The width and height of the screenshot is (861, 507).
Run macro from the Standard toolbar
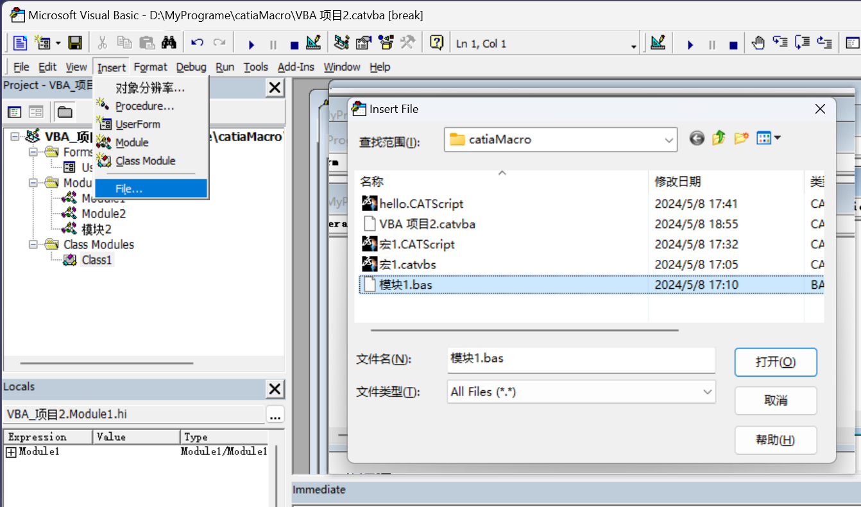point(251,44)
